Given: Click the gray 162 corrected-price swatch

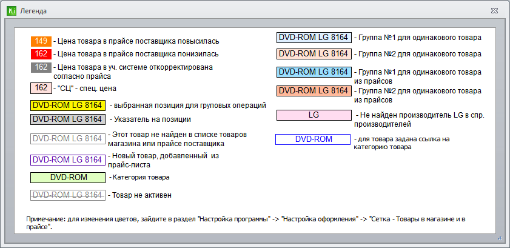Looking at the screenshot, I should point(41,67).
